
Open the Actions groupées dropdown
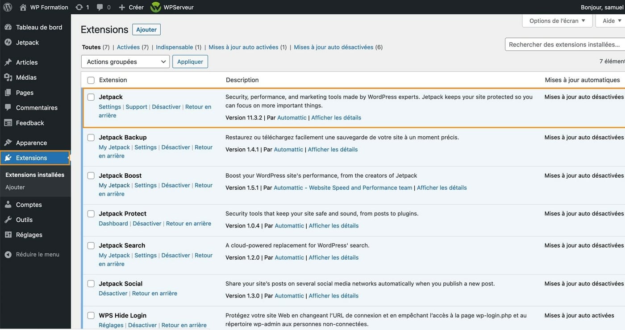pyautogui.click(x=125, y=61)
